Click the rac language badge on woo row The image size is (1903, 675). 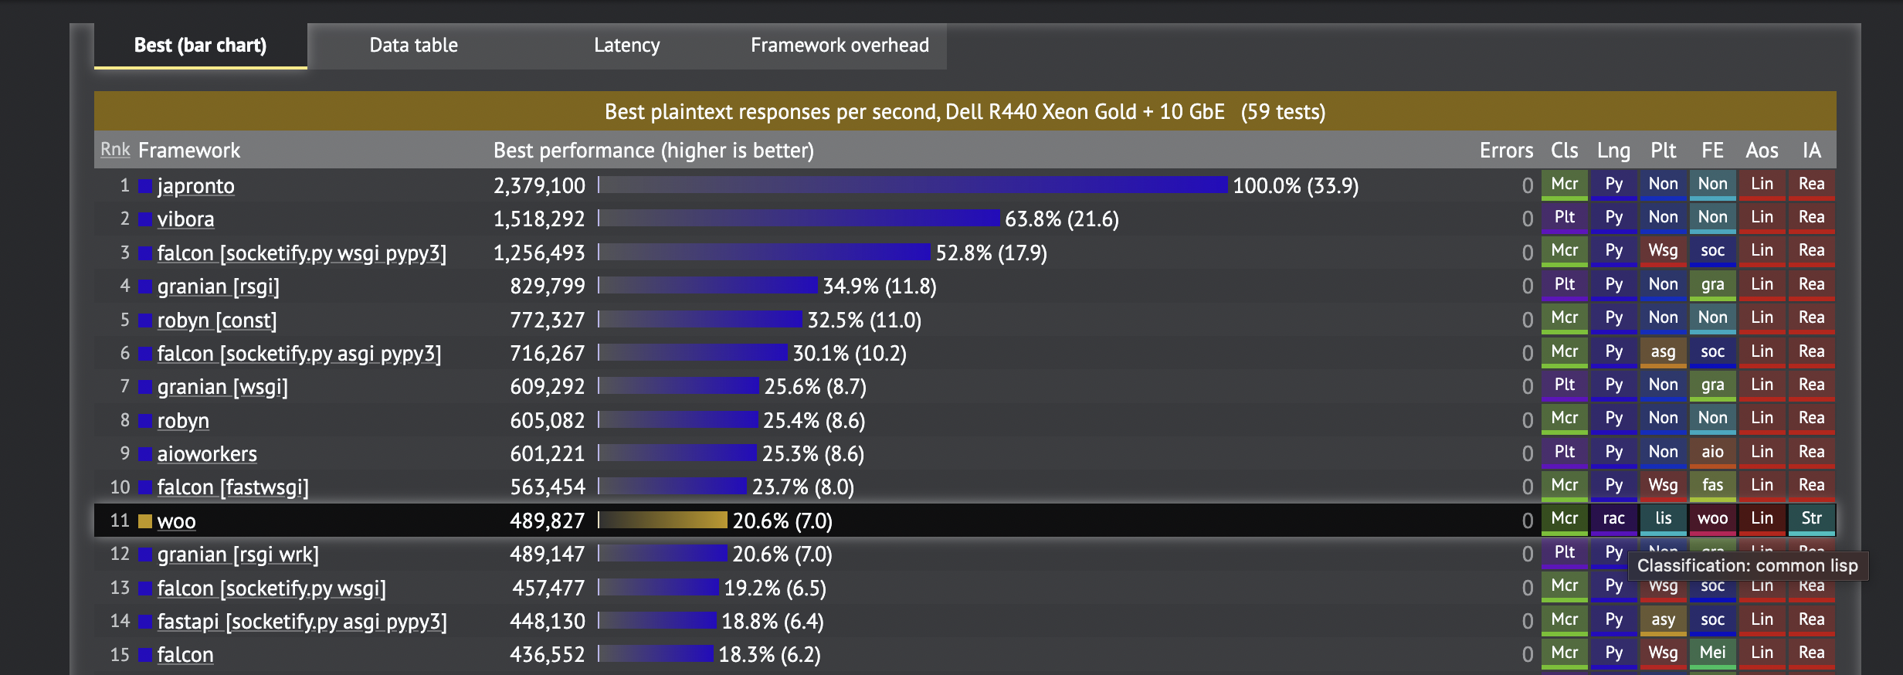tap(1613, 519)
